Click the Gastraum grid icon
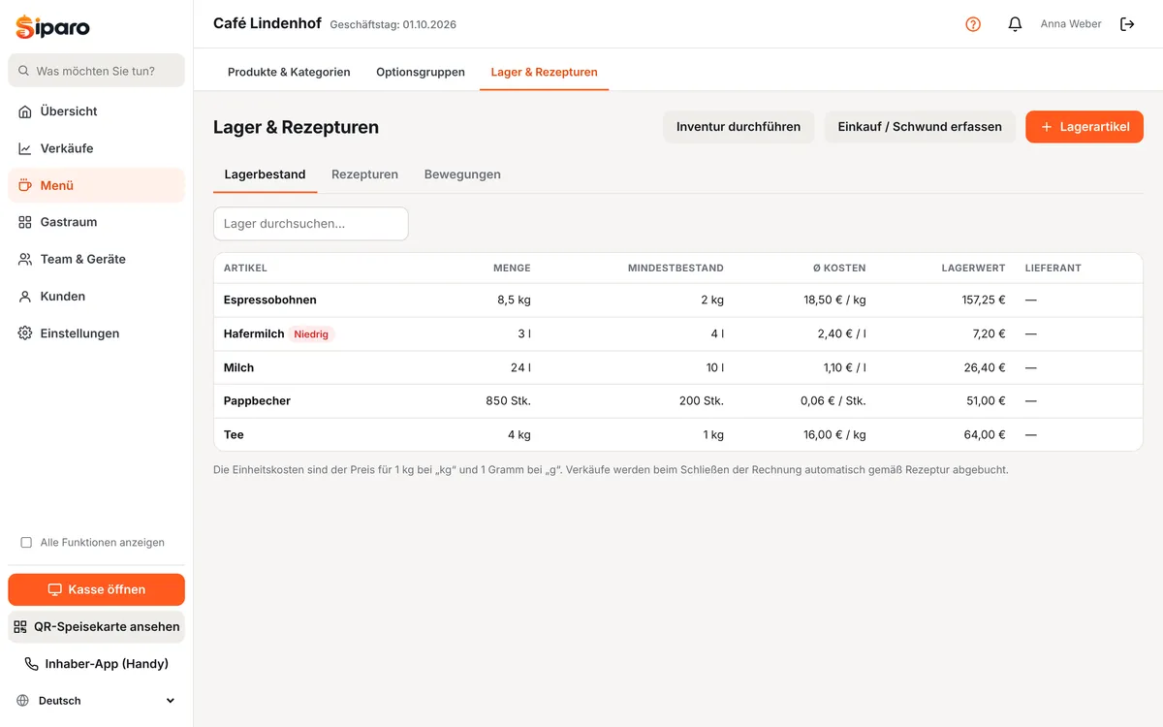This screenshot has height=727, width=1163. [x=25, y=222]
